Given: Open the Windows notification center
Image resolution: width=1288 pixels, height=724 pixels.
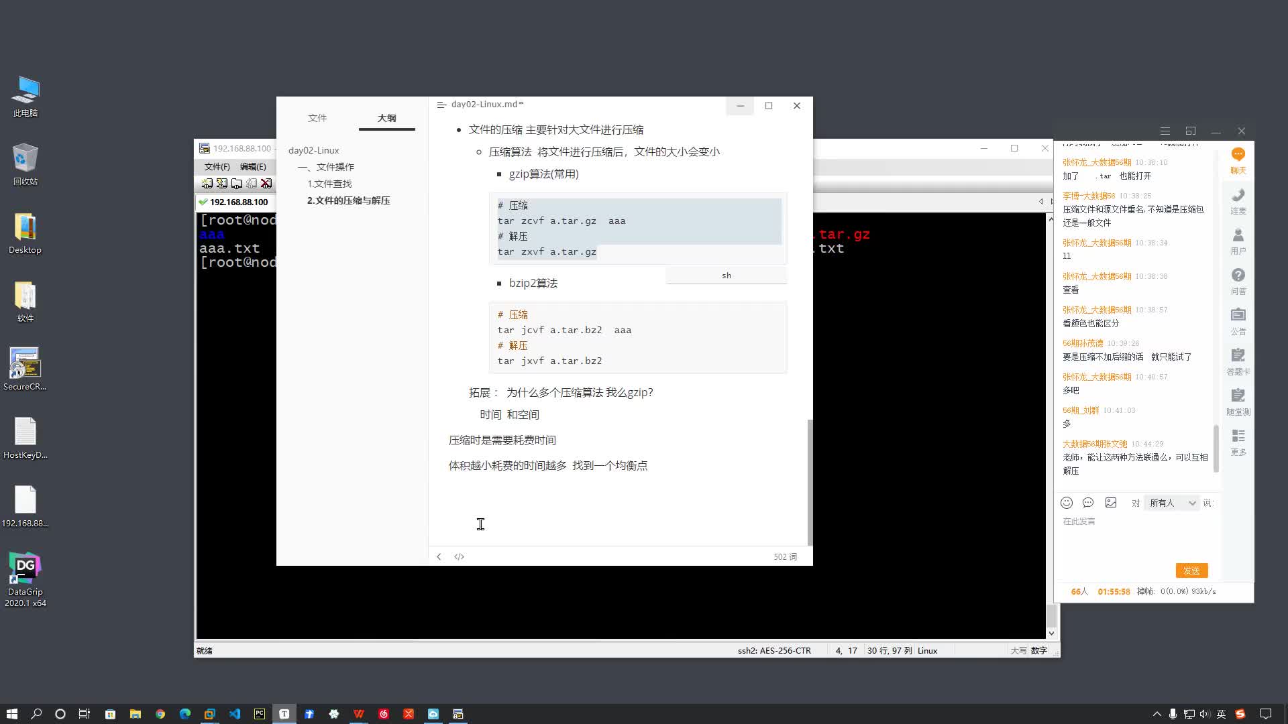Looking at the screenshot, I should [1266, 714].
